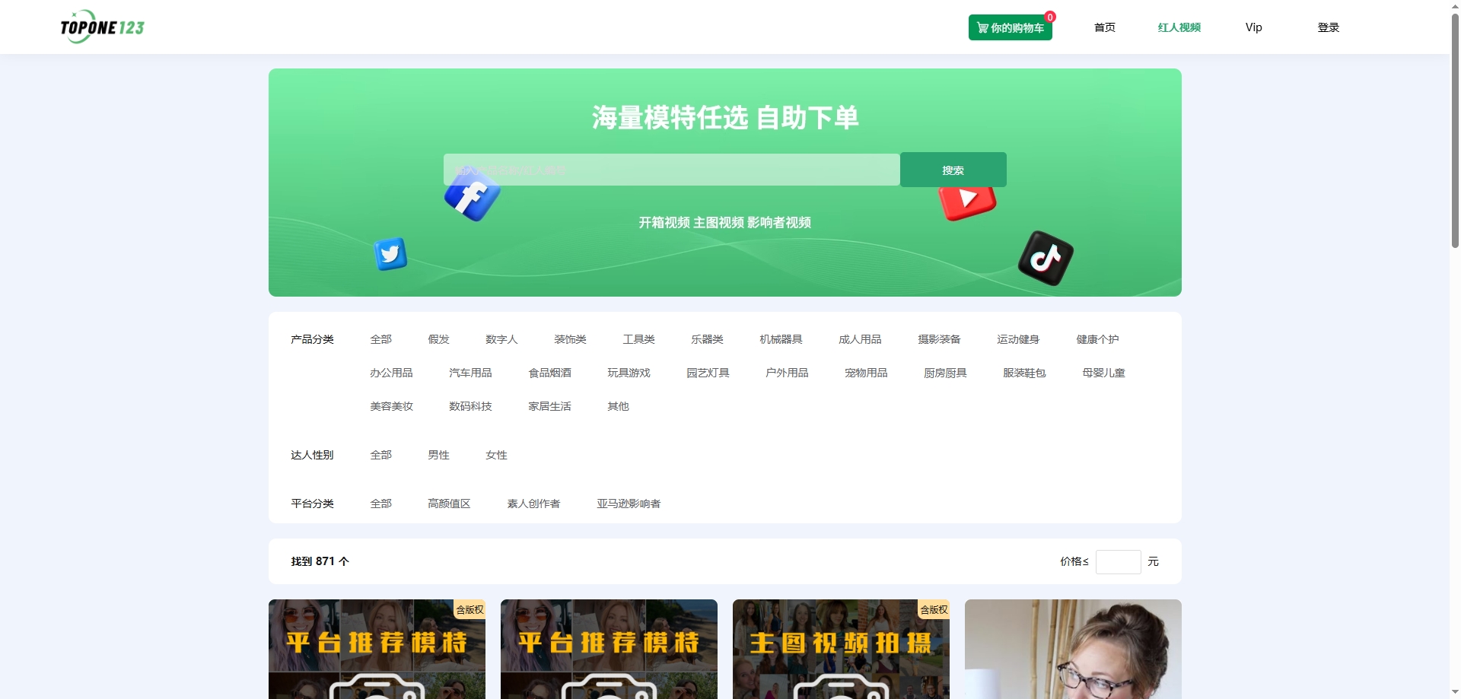Screen dimensions: 1461x699
Task: Click the TOPONE123 logo
Action: coord(102,27)
